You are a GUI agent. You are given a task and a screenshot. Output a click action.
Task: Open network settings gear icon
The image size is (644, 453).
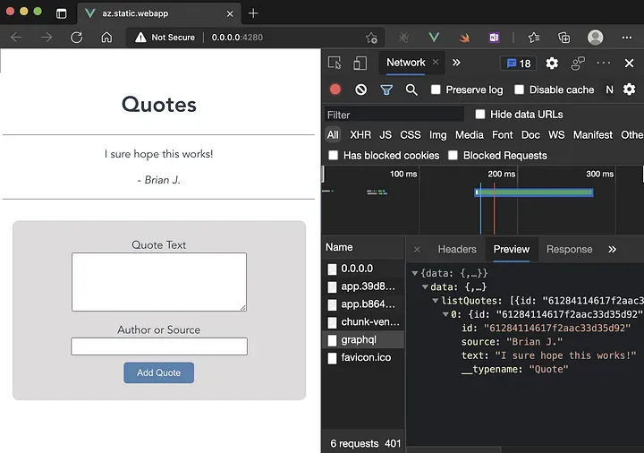tap(629, 90)
